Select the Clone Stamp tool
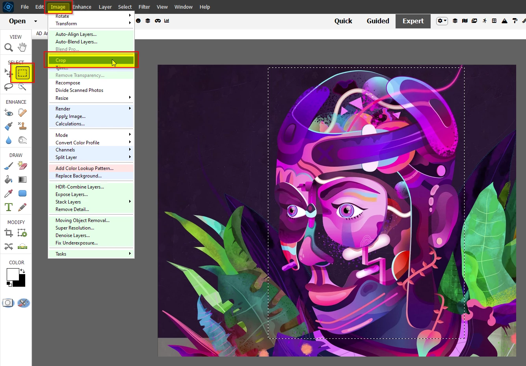This screenshot has height=366, width=526. 22,127
